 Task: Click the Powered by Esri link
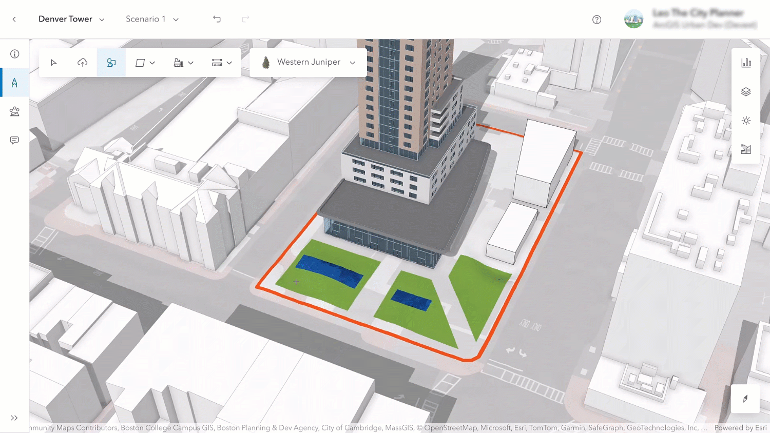(740, 427)
